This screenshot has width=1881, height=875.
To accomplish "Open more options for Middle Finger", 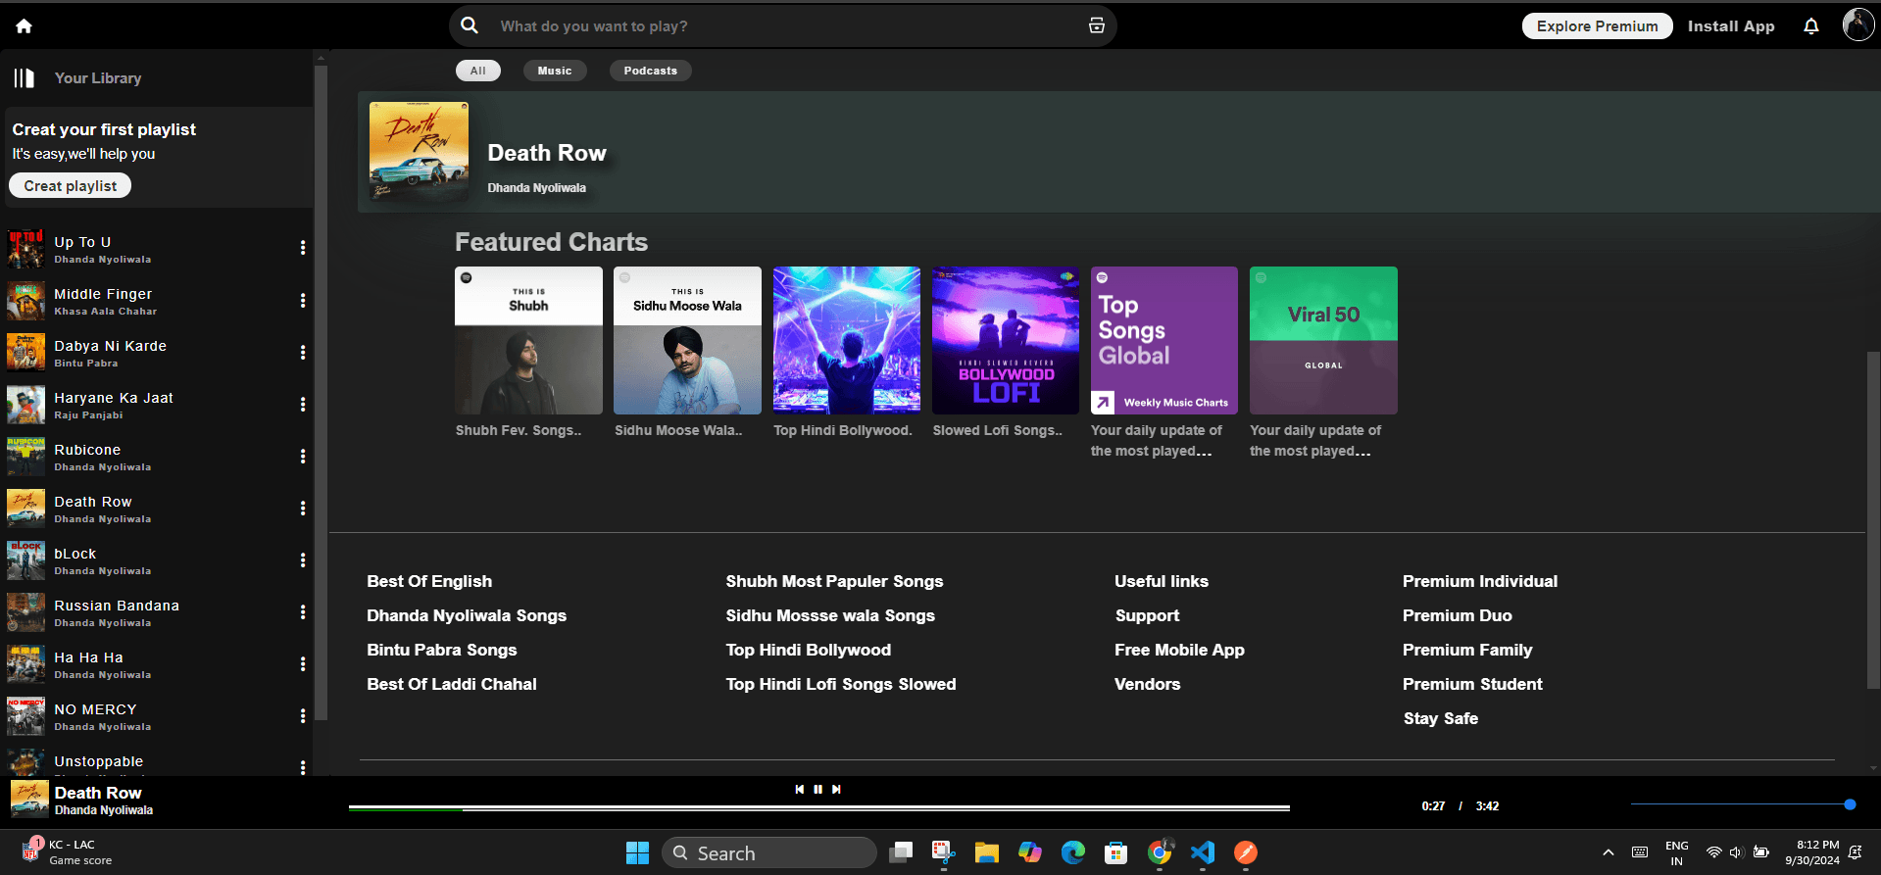I will pyautogui.click(x=303, y=300).
